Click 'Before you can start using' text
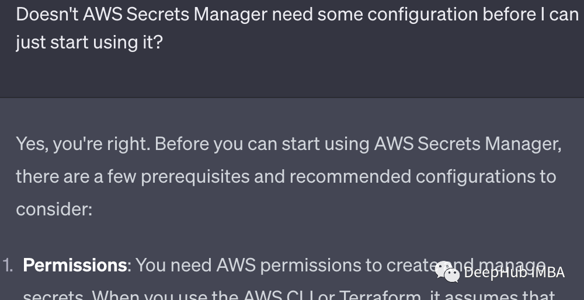Screen dimensions: 584x300 (262, 144)
